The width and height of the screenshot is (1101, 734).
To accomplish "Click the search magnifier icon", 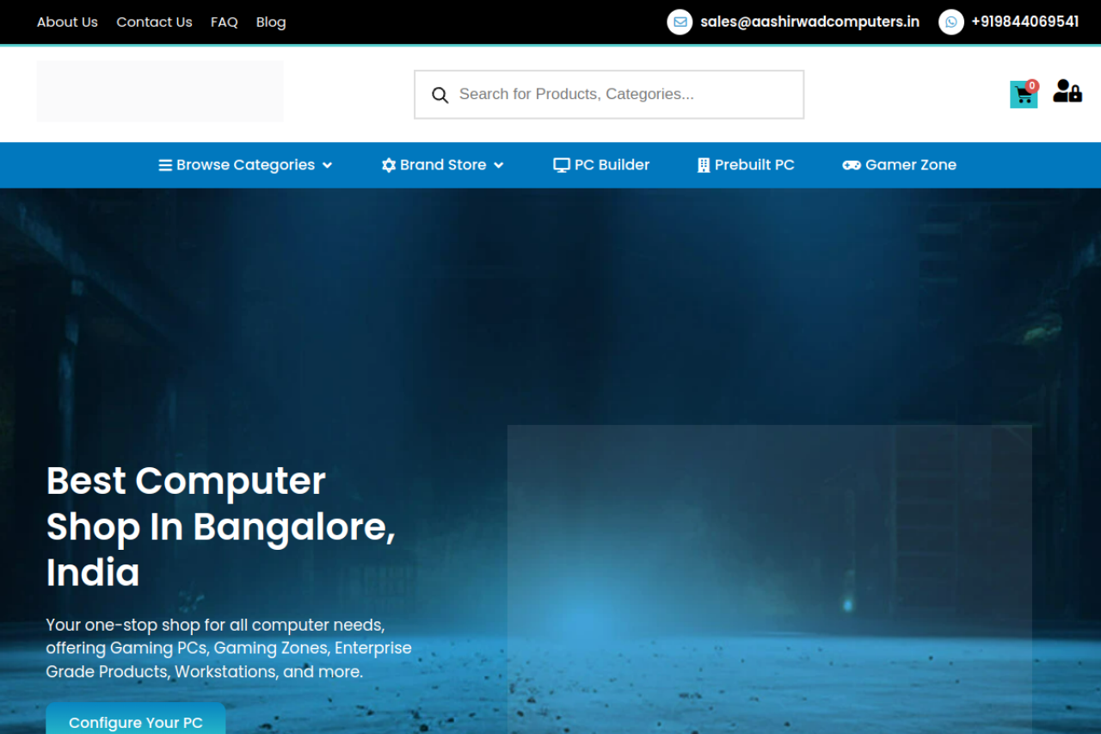I will click(440, 95).
